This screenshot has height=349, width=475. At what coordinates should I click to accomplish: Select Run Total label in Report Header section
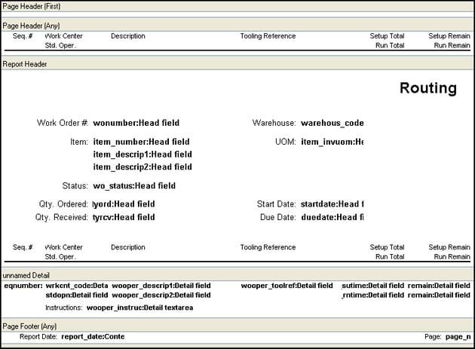390,256
